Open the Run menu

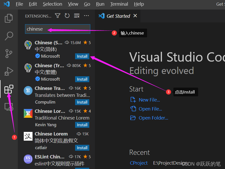[100, 4]
